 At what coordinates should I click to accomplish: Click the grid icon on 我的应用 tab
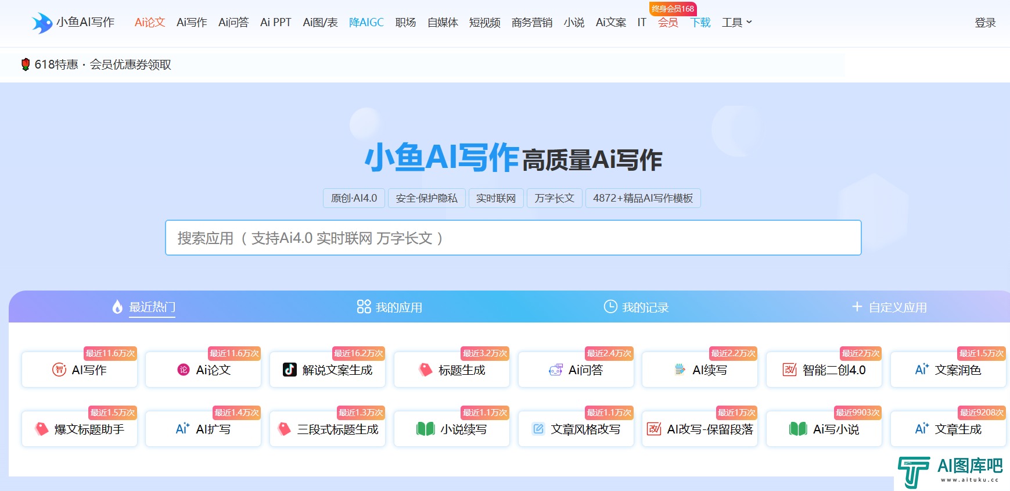[x=364, y=307]
